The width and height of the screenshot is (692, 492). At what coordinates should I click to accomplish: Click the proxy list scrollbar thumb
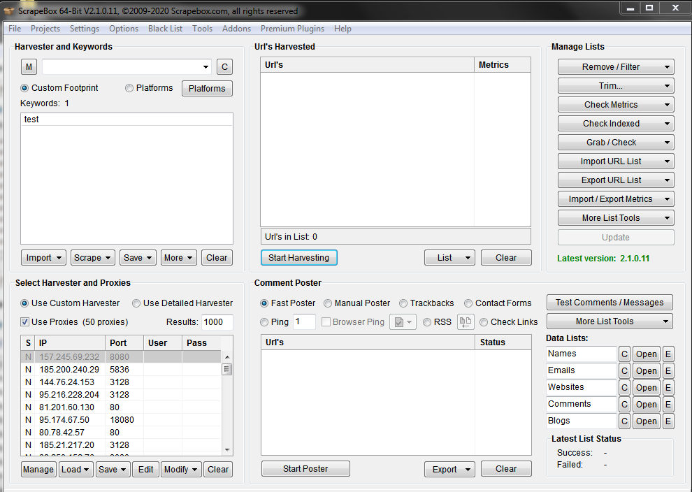coord(227,369)
